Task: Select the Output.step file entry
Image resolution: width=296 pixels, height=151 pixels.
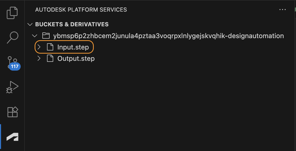Action: click(x=76, y=58)
